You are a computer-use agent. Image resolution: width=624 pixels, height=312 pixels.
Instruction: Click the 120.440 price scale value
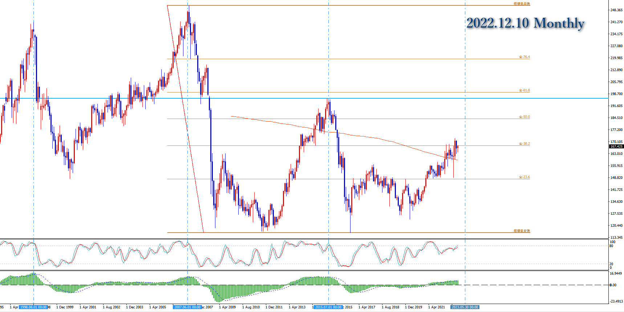point(616,226)
